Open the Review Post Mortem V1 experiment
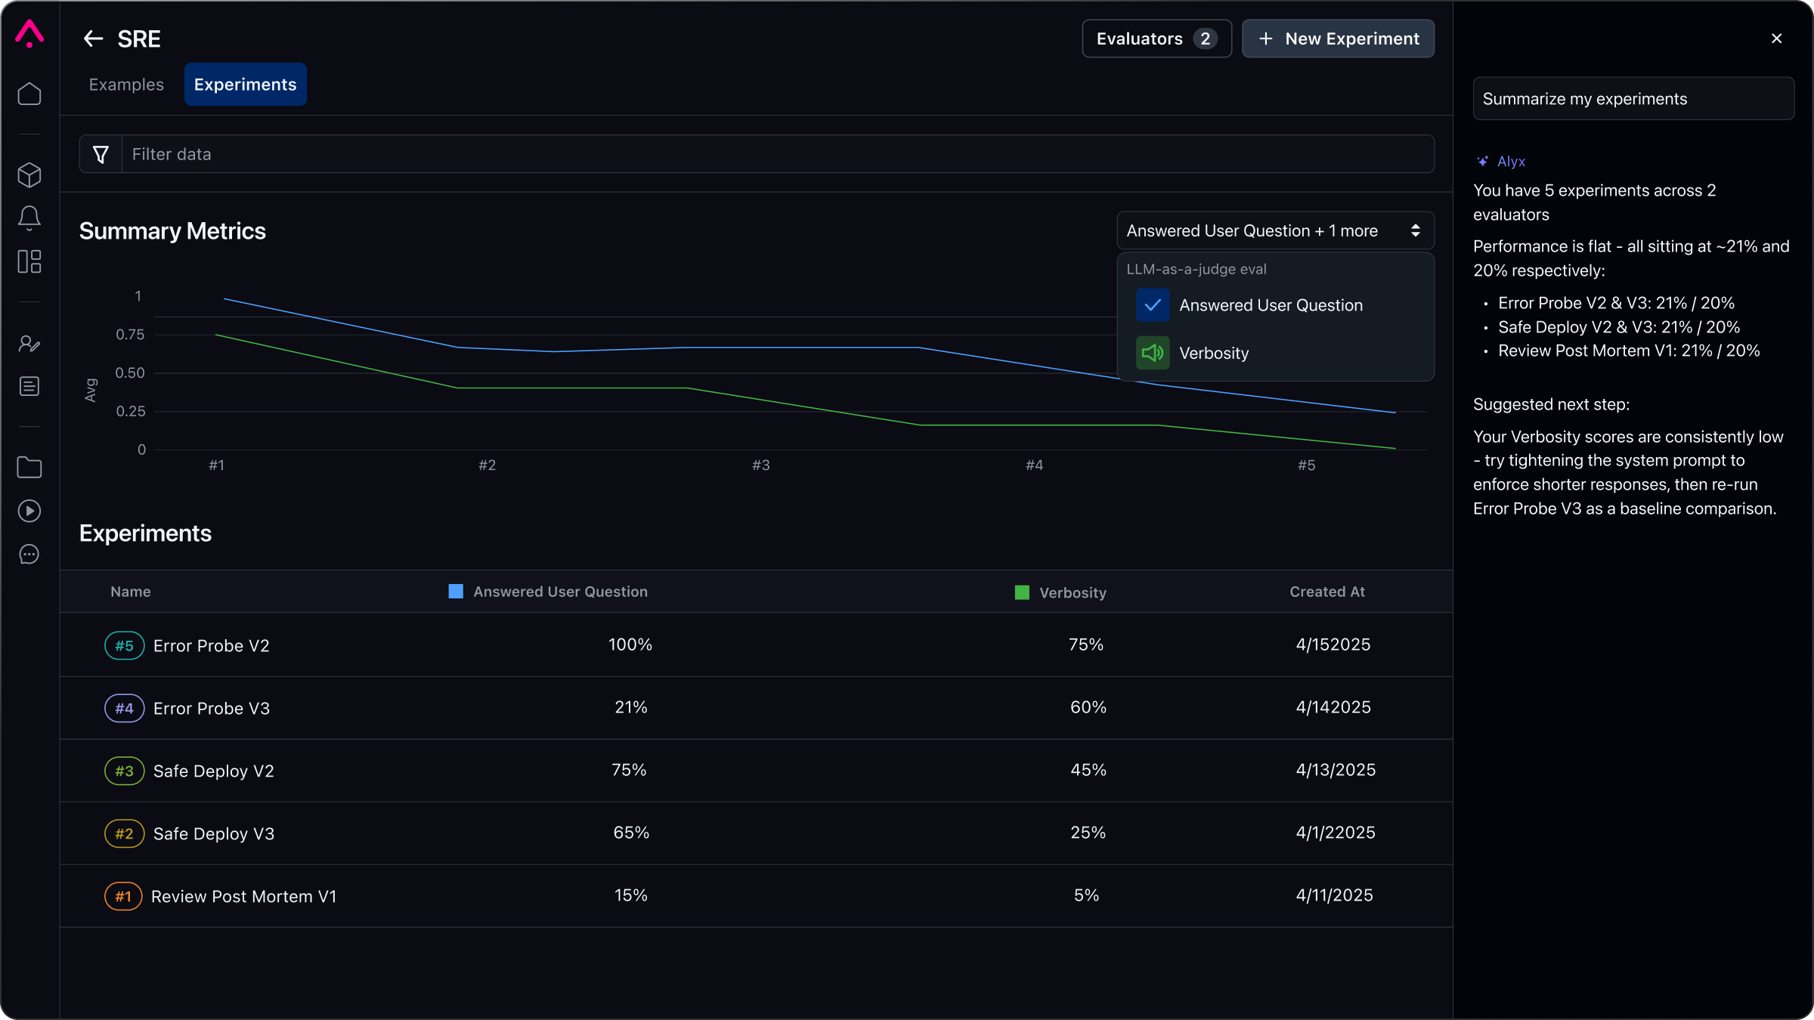 tap(243, 897)
